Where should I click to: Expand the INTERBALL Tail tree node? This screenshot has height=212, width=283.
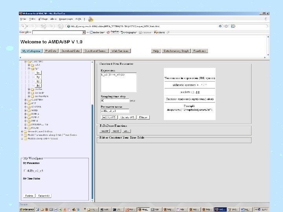click(26, 124)
